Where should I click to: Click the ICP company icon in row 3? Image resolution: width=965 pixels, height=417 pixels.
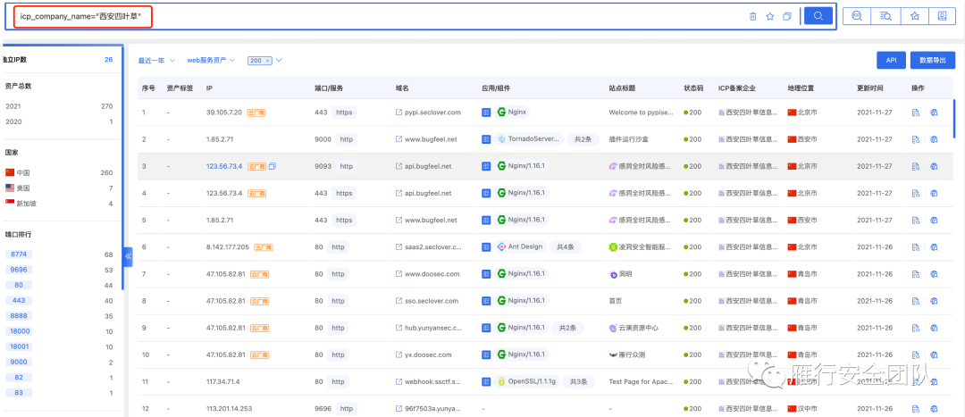click(721, 166)
